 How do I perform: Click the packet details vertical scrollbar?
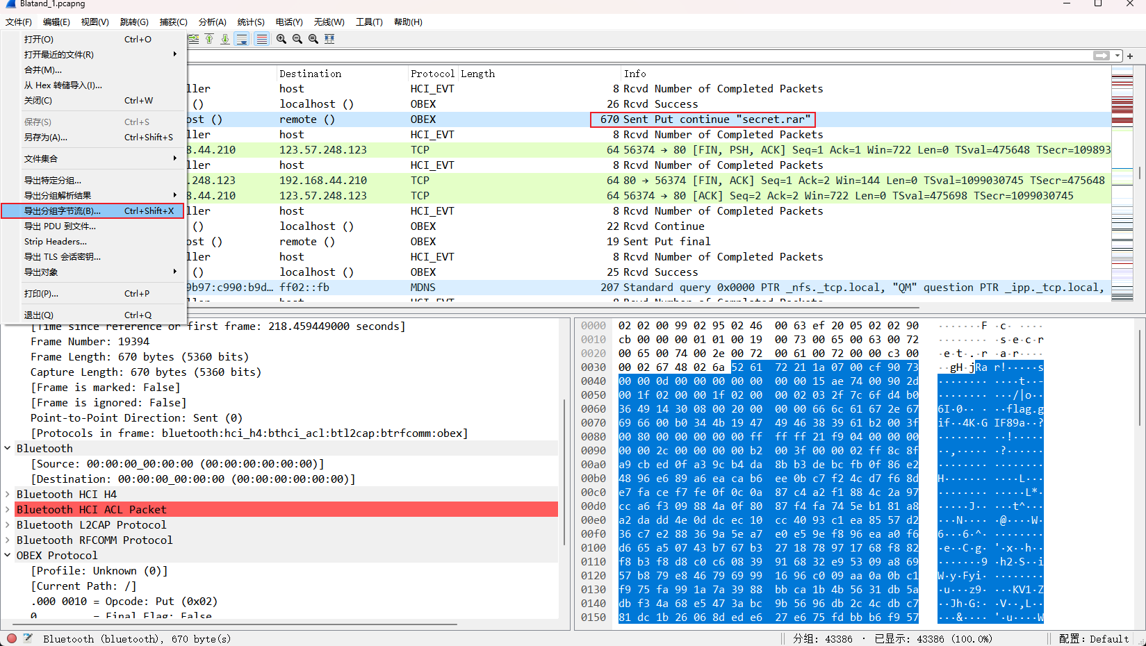564,472
